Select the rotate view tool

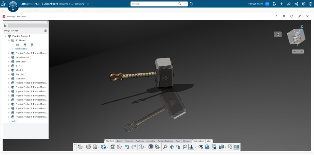178,147
